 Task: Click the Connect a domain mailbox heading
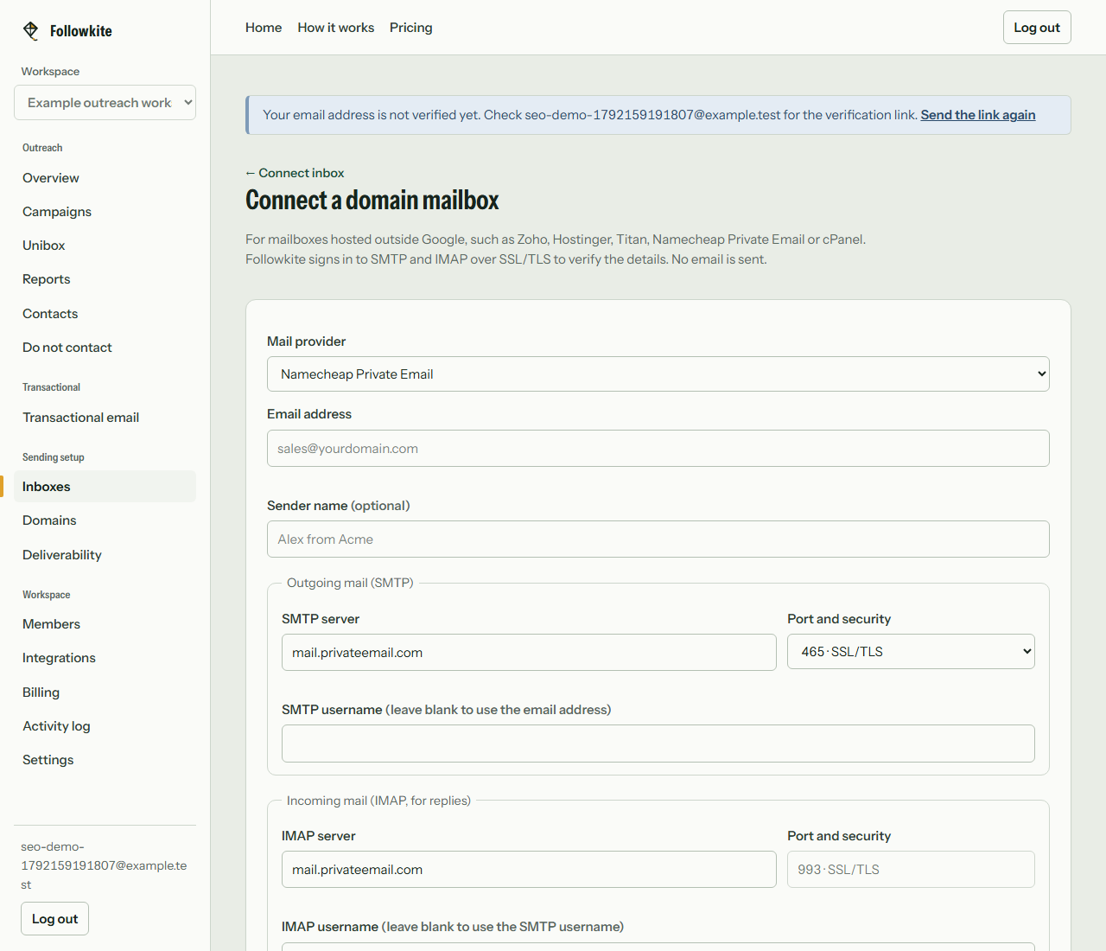pos(372,201)
